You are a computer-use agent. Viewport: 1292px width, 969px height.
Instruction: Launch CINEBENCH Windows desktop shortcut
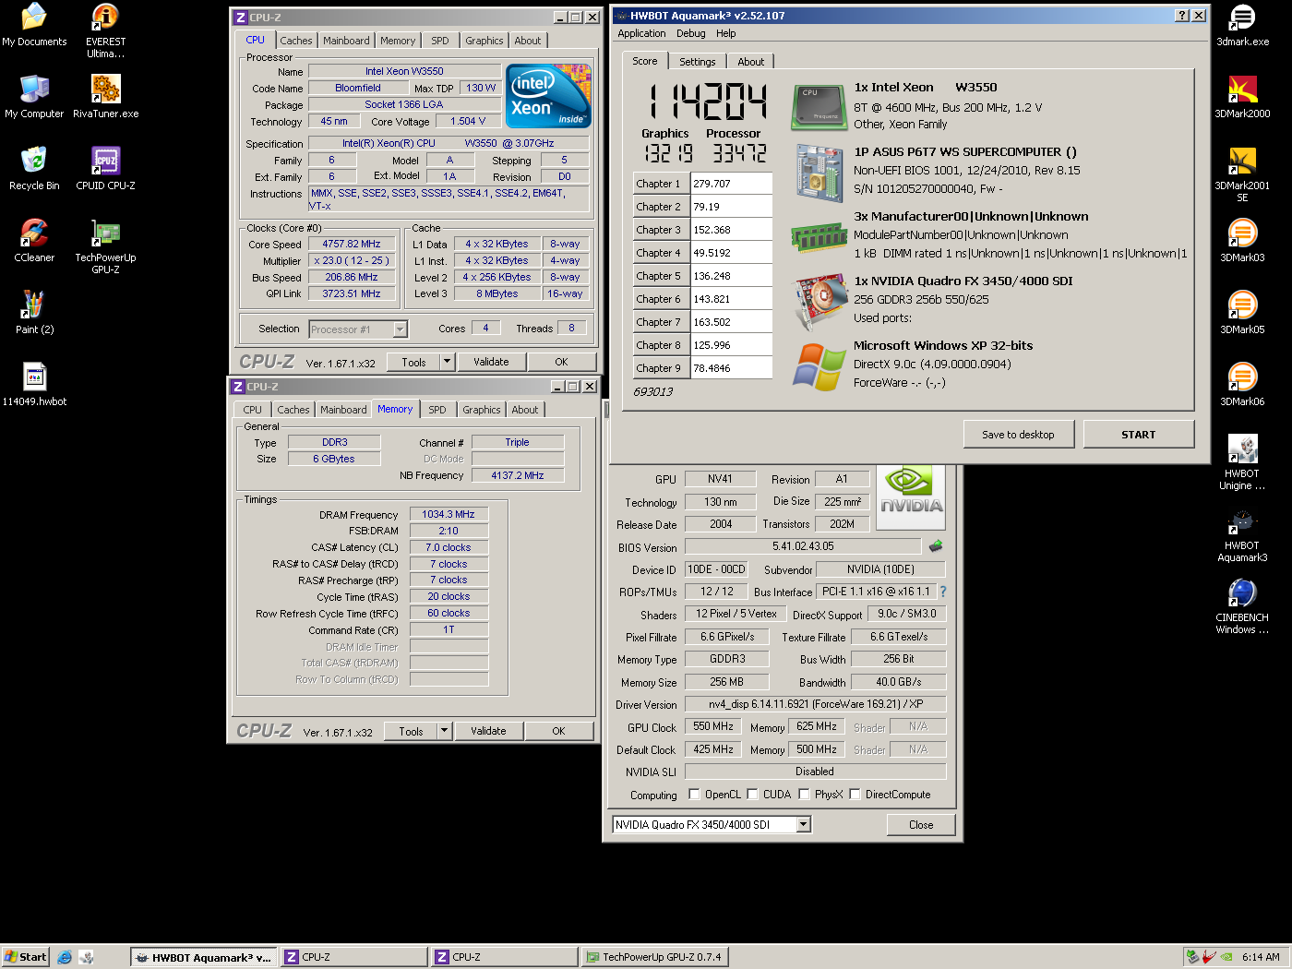[x=1242, y=606]
